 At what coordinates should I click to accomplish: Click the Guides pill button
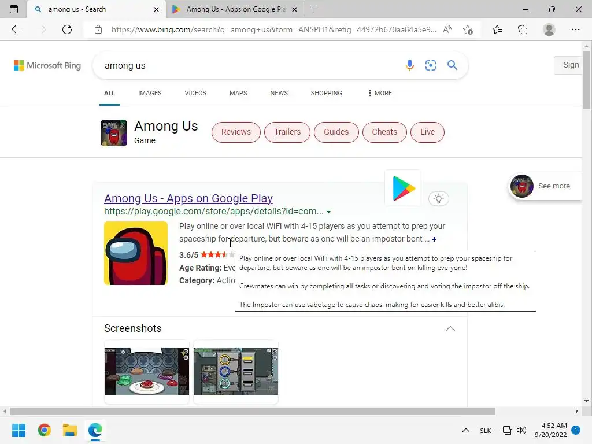[336, 132]
